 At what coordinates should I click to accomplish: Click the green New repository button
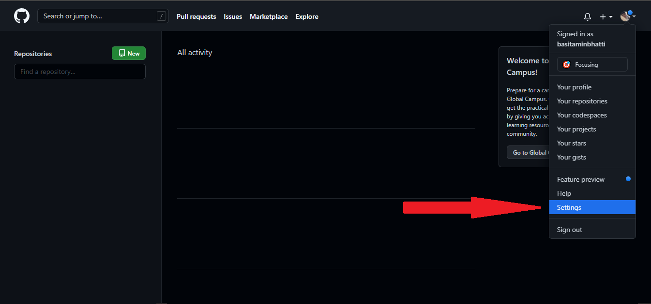128,53
